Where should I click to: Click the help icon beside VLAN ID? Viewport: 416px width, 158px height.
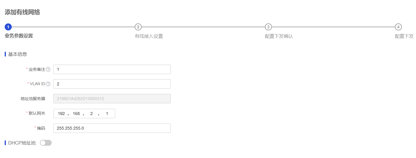tap(48, 84)
